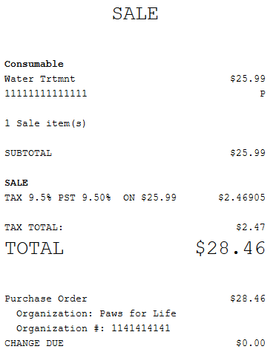Viewport: 273px width, 355px height.
Task: Select the item barcode 1111111111111
Action: pyautogui.click(x=46, y=94)
